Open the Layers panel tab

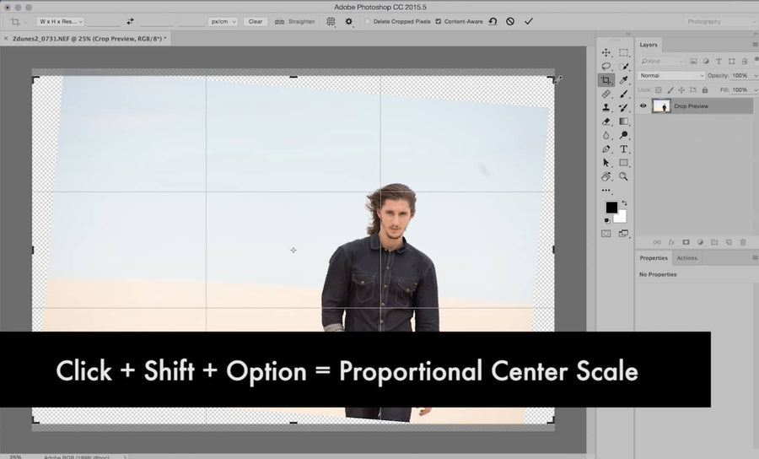[x=649, y=45]
